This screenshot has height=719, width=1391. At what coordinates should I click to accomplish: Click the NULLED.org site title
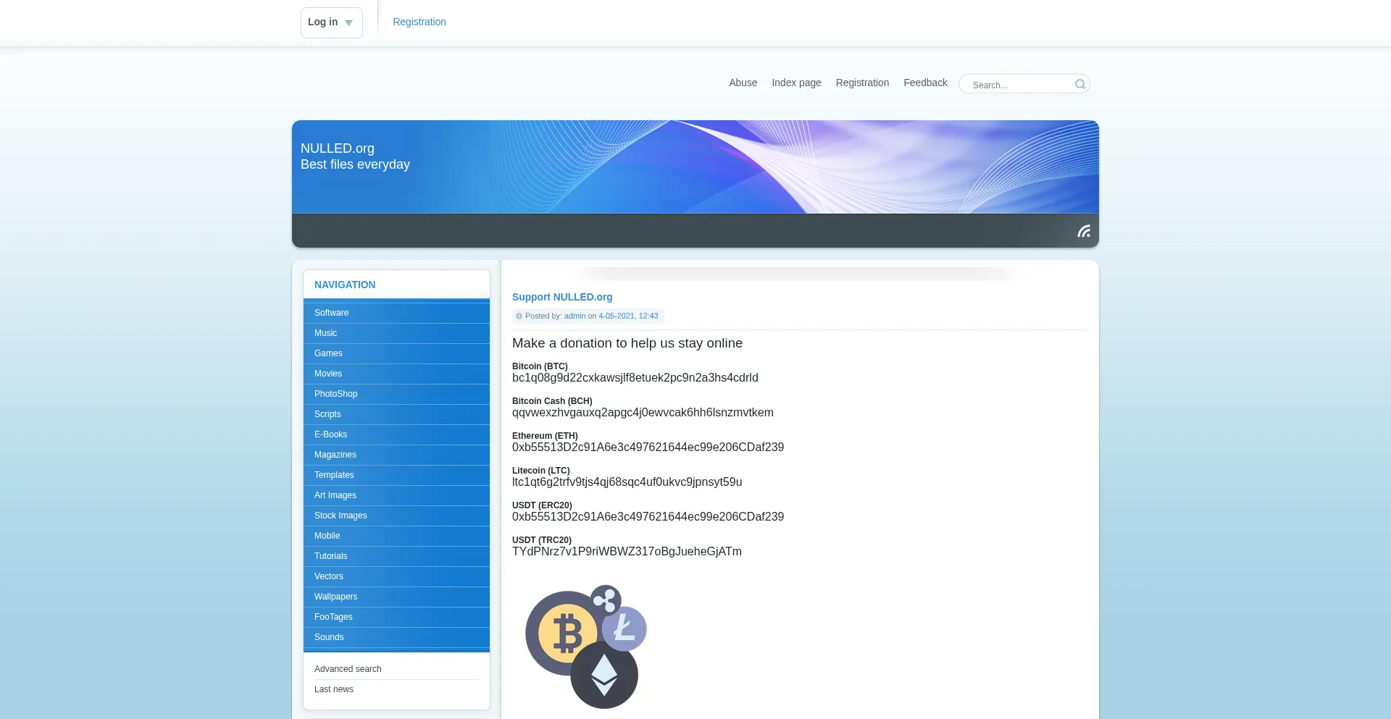338,148
